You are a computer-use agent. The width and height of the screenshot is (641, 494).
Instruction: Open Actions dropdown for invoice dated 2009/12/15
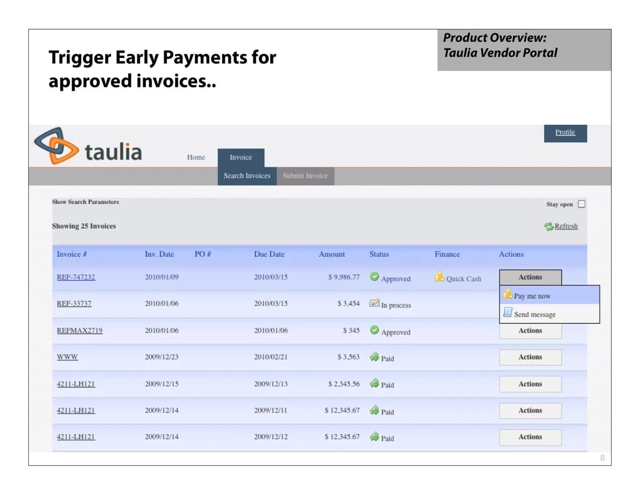pyautogui.click(x=530, y=384)
